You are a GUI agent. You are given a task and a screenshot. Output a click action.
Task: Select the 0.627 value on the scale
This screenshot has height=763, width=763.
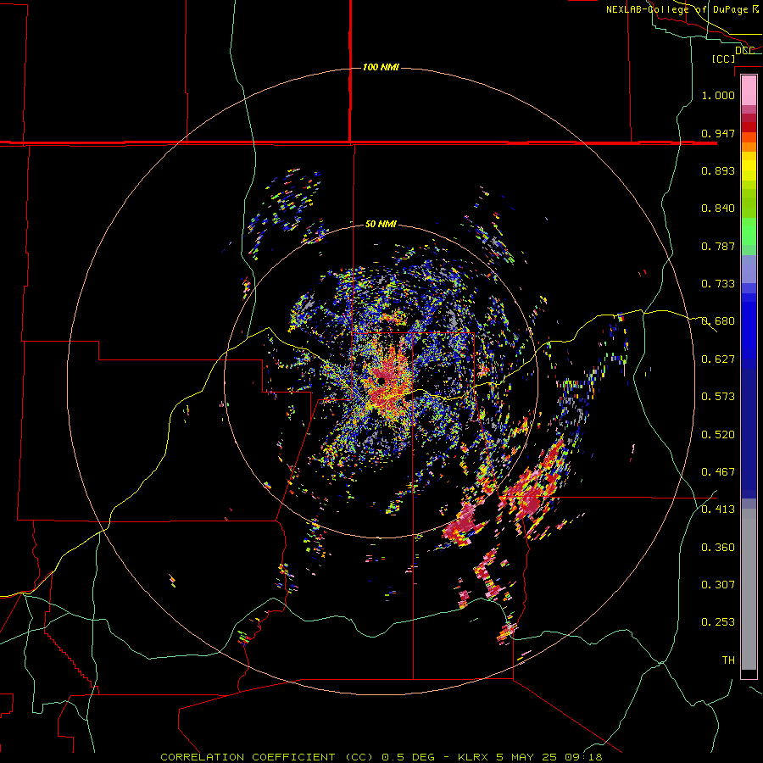[718, 359]
